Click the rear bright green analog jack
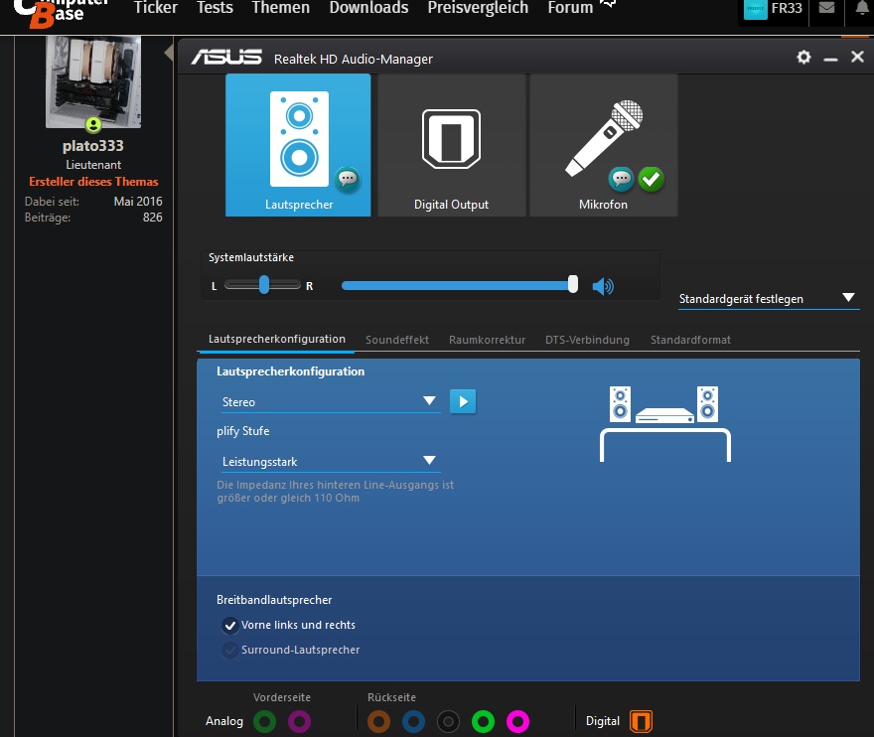The image size is (874, 737). (484, 721)
